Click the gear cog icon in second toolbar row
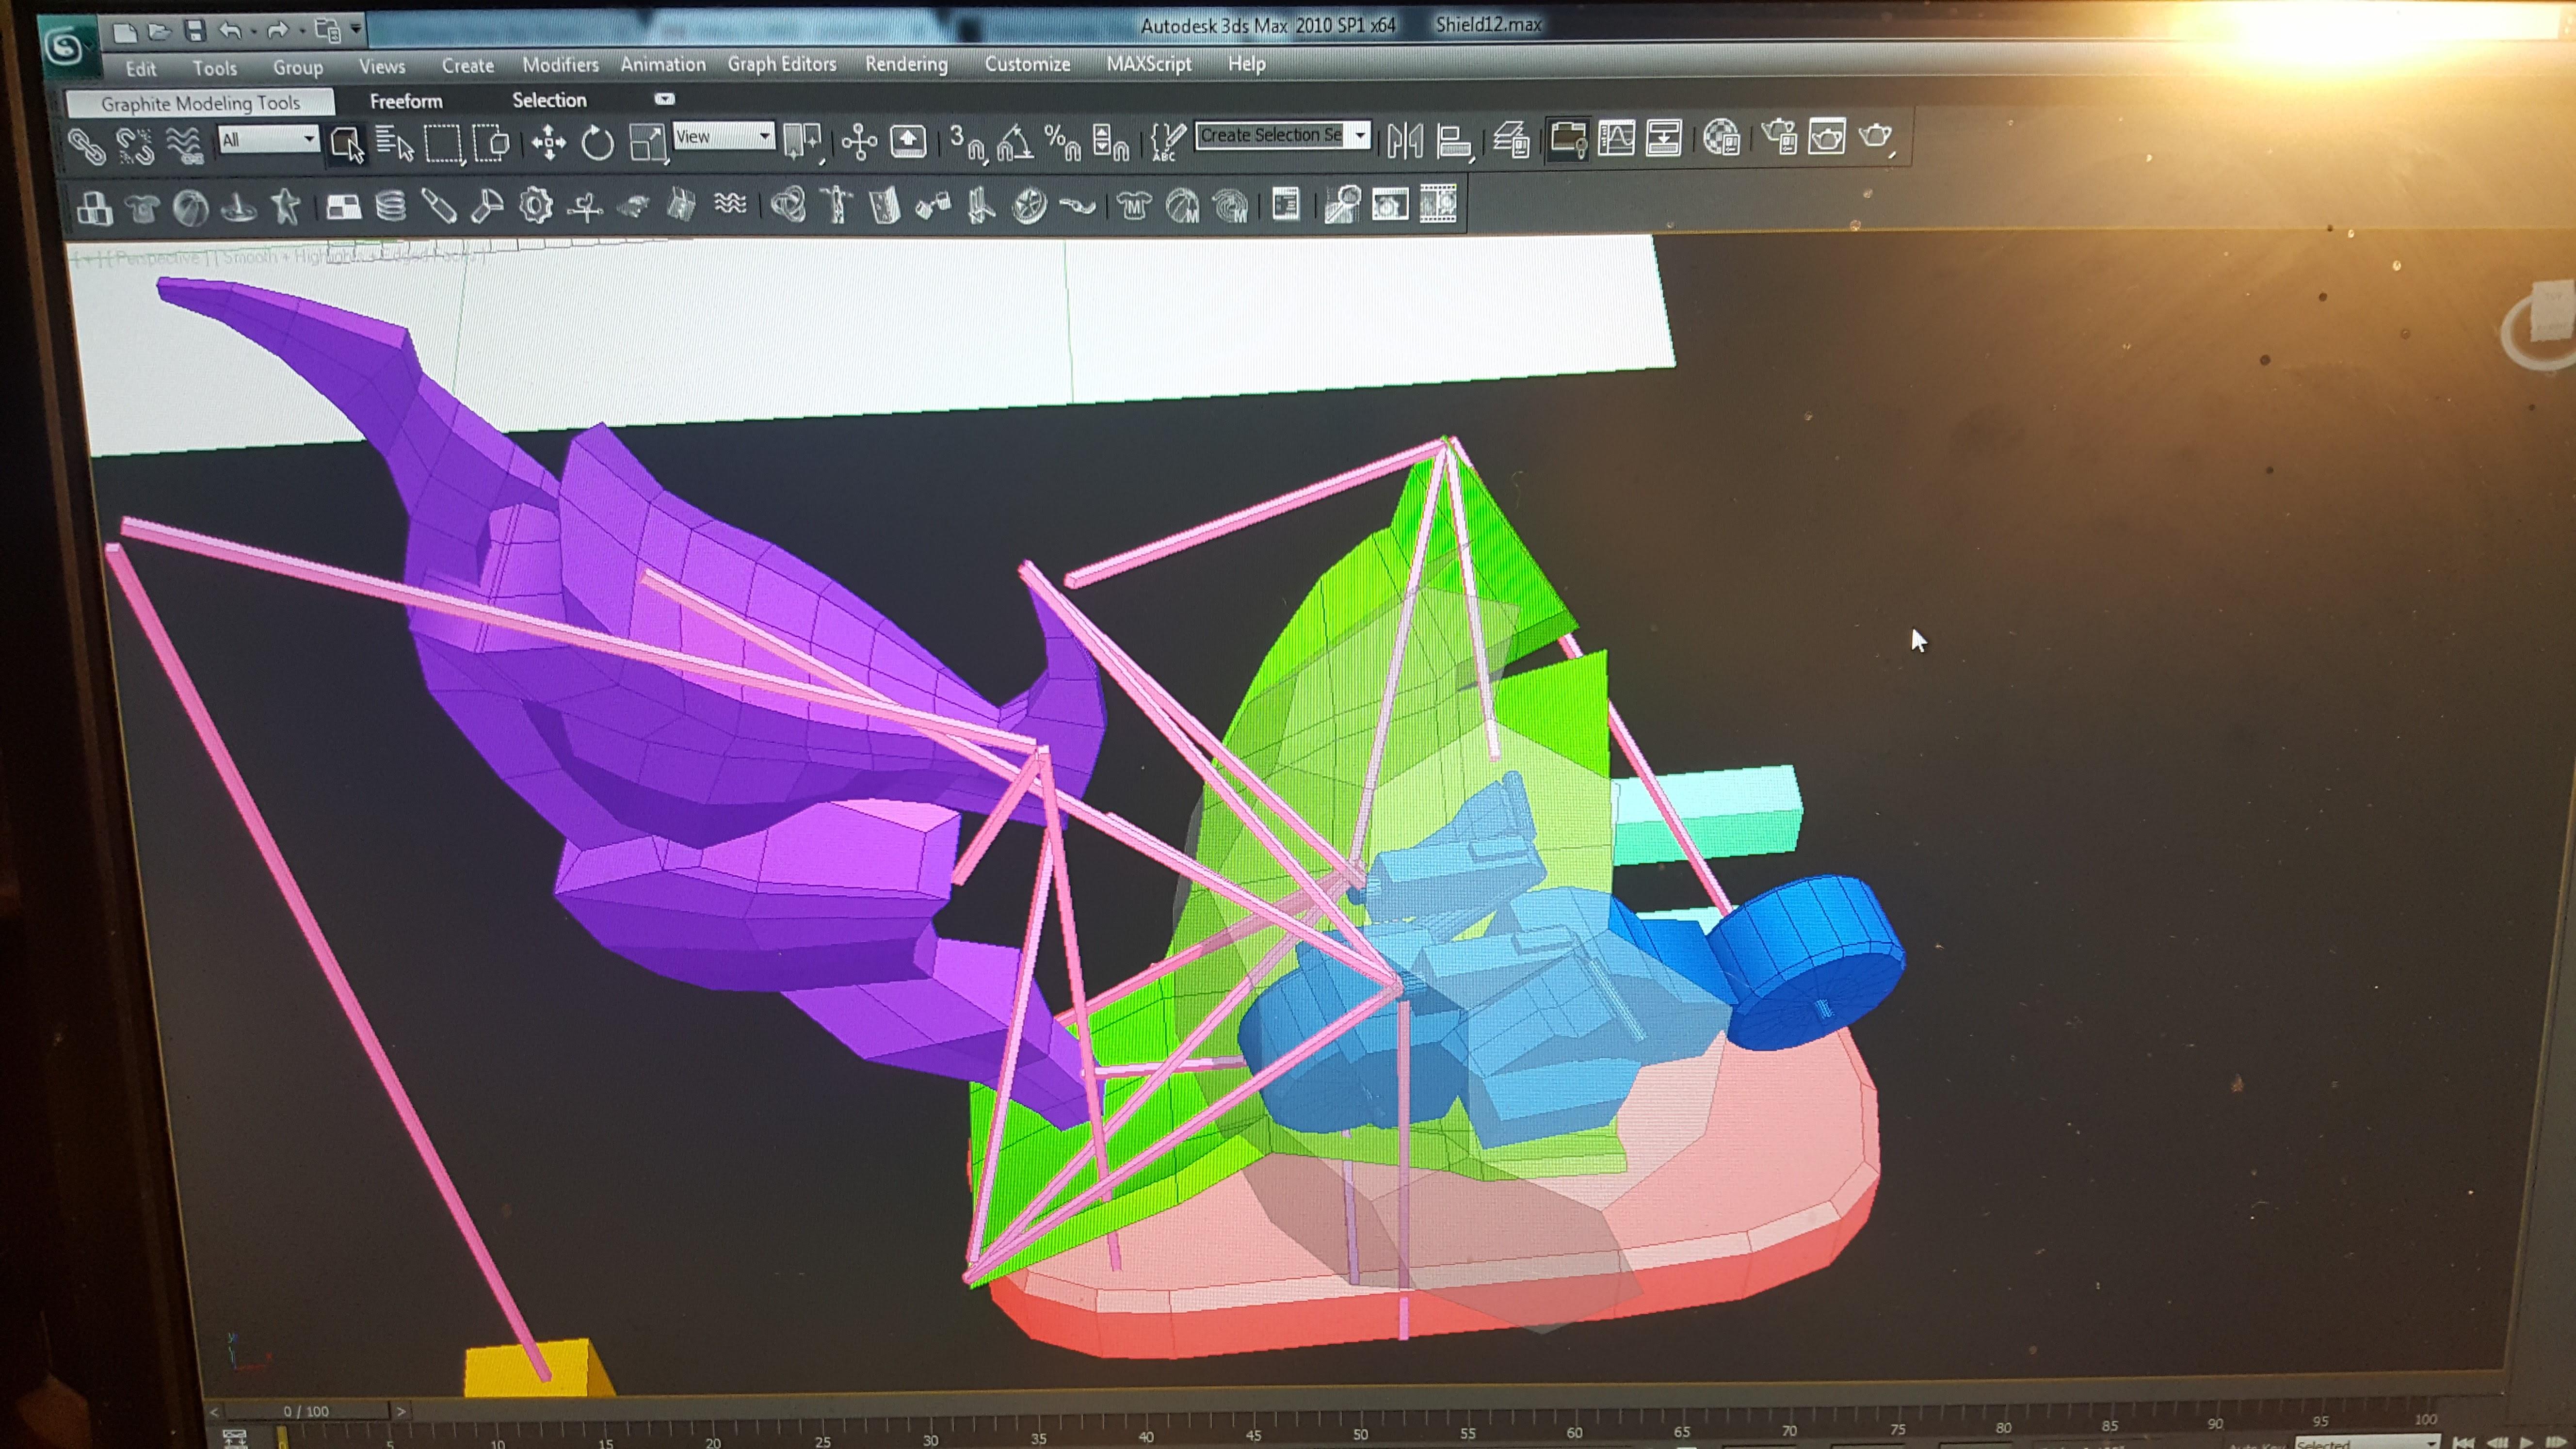The height and width of the screenshot is (1449, 2576). 536,206
